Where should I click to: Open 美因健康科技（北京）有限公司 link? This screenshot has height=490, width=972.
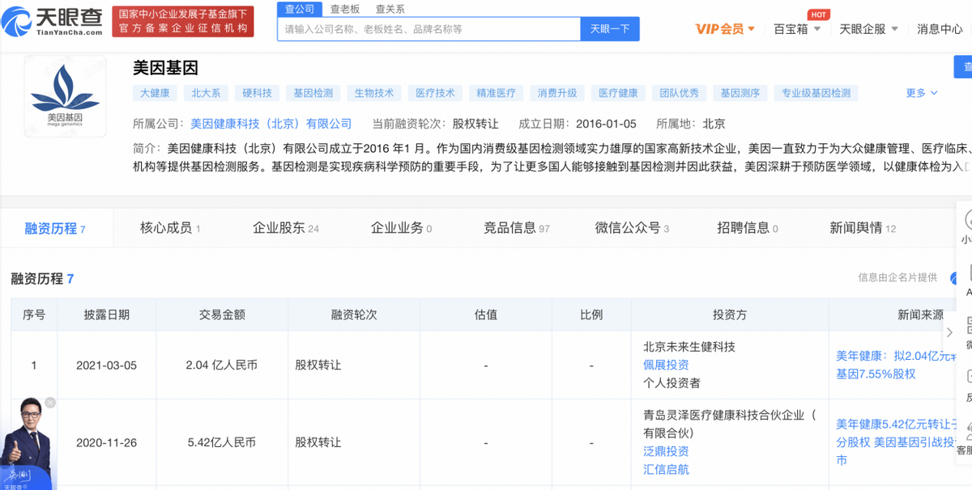tap(271, 124)
